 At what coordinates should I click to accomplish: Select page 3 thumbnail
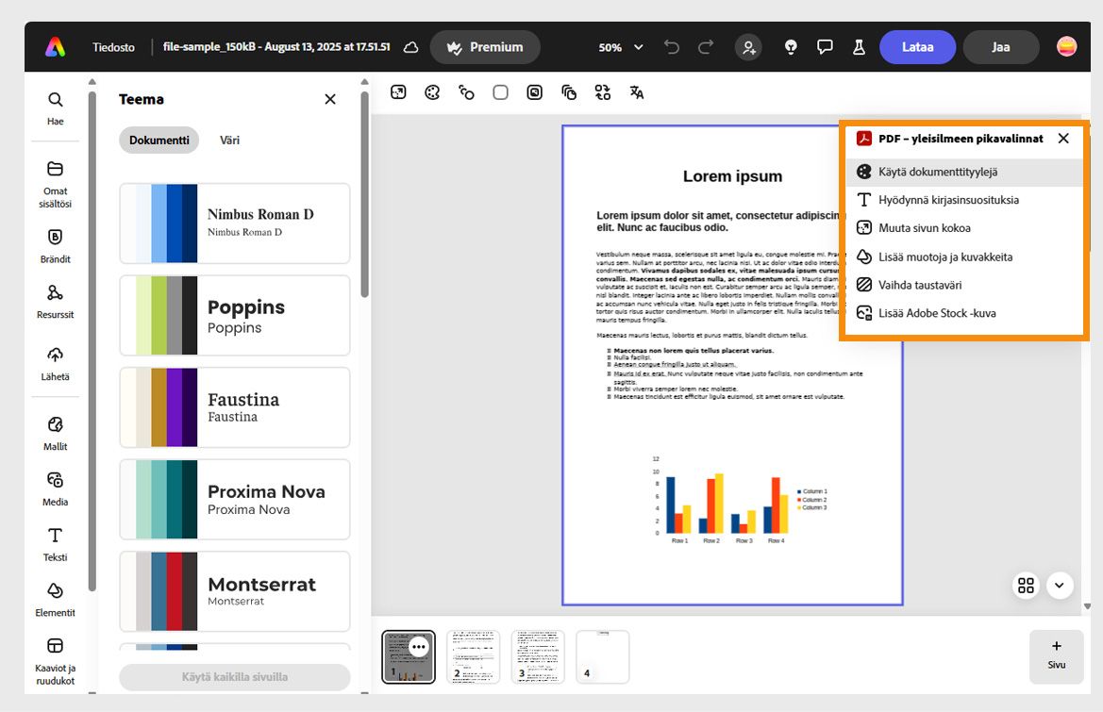(x=538, y=657)
